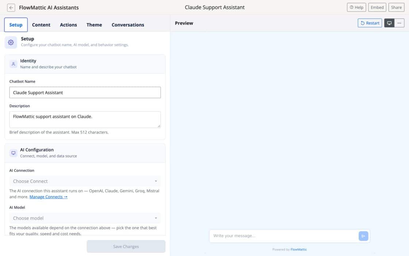This screenshot has width=409, height=256.
Task: Click the Write your message input
Action: [x=284, y=236]
